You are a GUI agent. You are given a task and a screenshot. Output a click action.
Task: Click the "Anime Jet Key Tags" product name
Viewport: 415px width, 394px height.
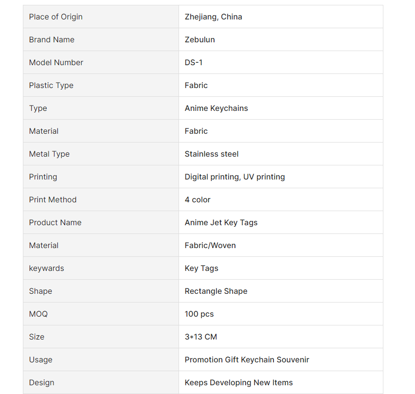(221, 223)
